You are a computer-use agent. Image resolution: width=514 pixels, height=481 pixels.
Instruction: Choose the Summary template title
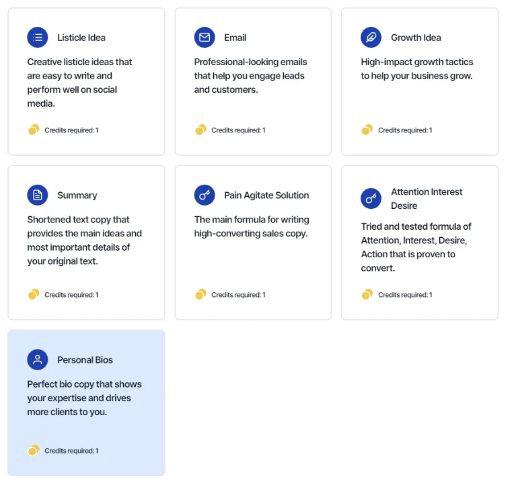pos(77,195)
